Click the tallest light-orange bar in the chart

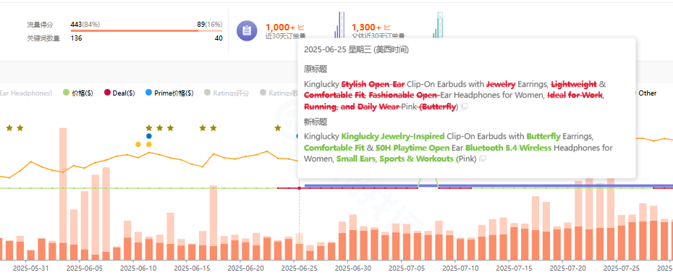coord(63,185)
